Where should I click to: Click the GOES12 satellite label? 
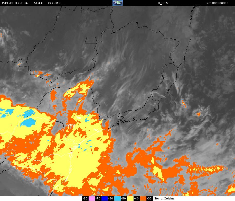(x=54, y=3)
